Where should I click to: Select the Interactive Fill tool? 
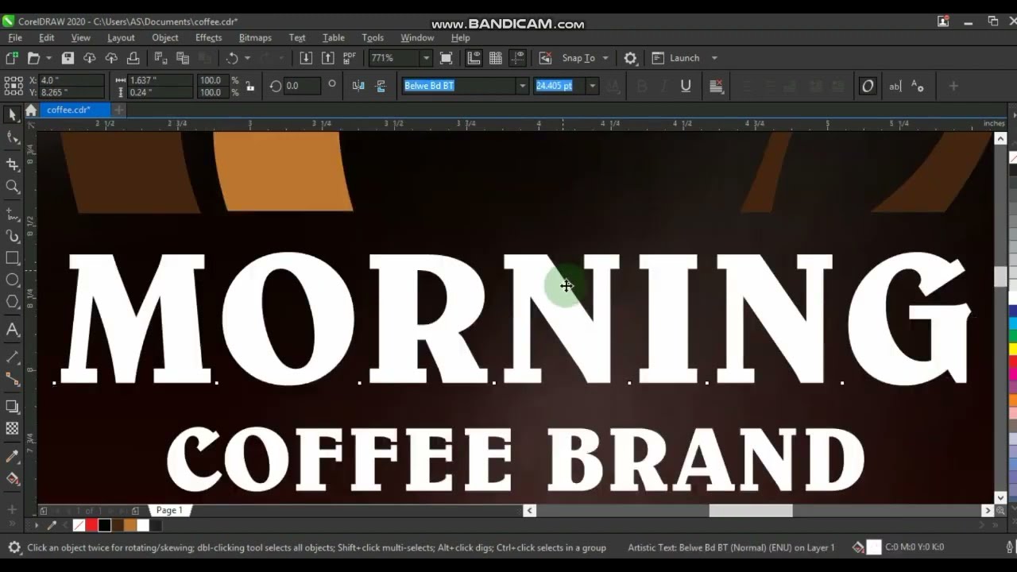pos(12,479)
